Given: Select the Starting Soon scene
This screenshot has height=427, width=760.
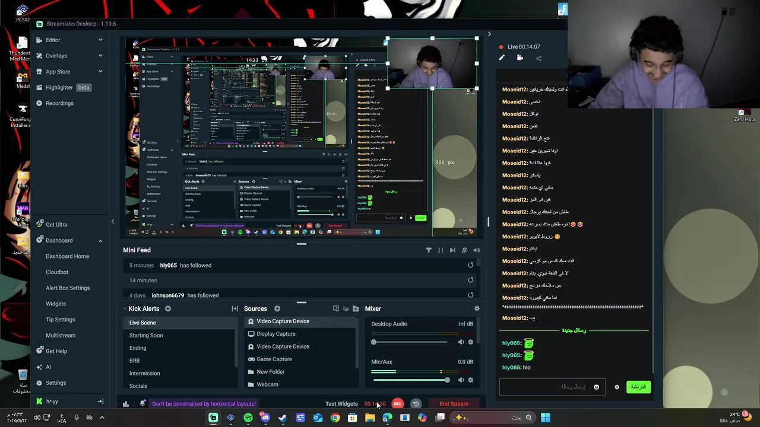Looking at the screenshot, I should (146, 336).
